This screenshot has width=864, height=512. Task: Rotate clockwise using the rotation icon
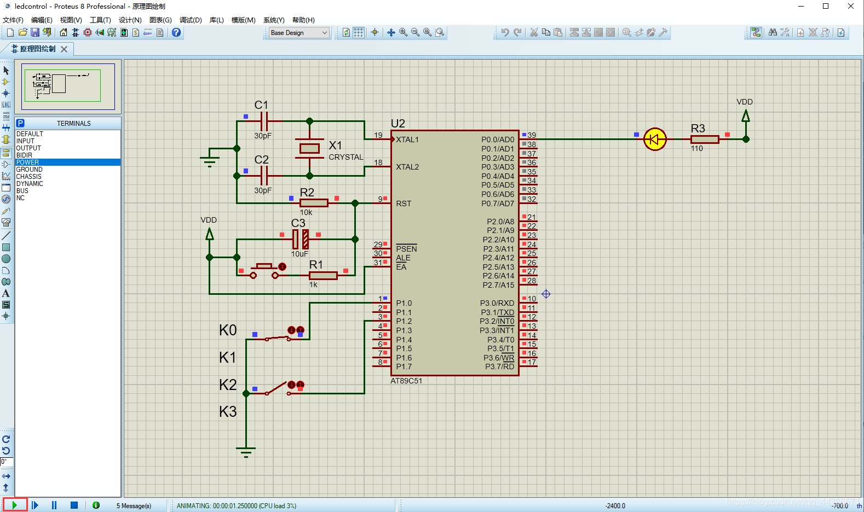pyautogui.click(x=6, y=439)
